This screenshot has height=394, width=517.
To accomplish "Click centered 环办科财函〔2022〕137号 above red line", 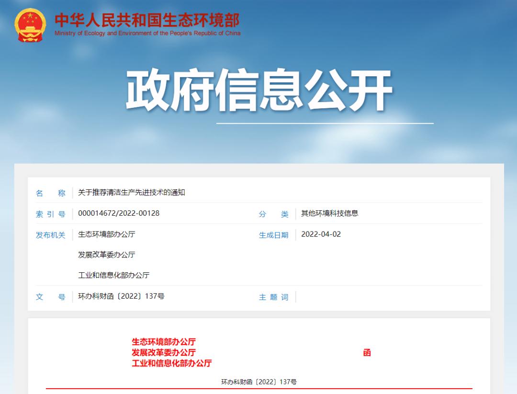I will (259, 382).
